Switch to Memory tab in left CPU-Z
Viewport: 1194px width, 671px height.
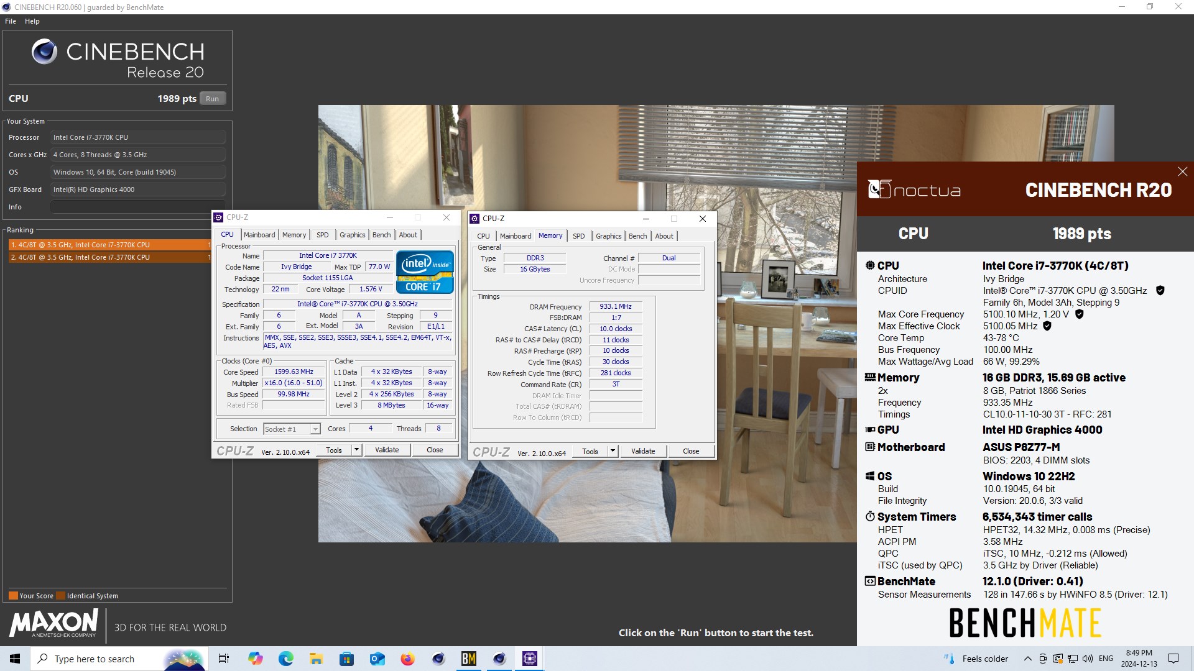pyautogui.click(x=294, y=235)
